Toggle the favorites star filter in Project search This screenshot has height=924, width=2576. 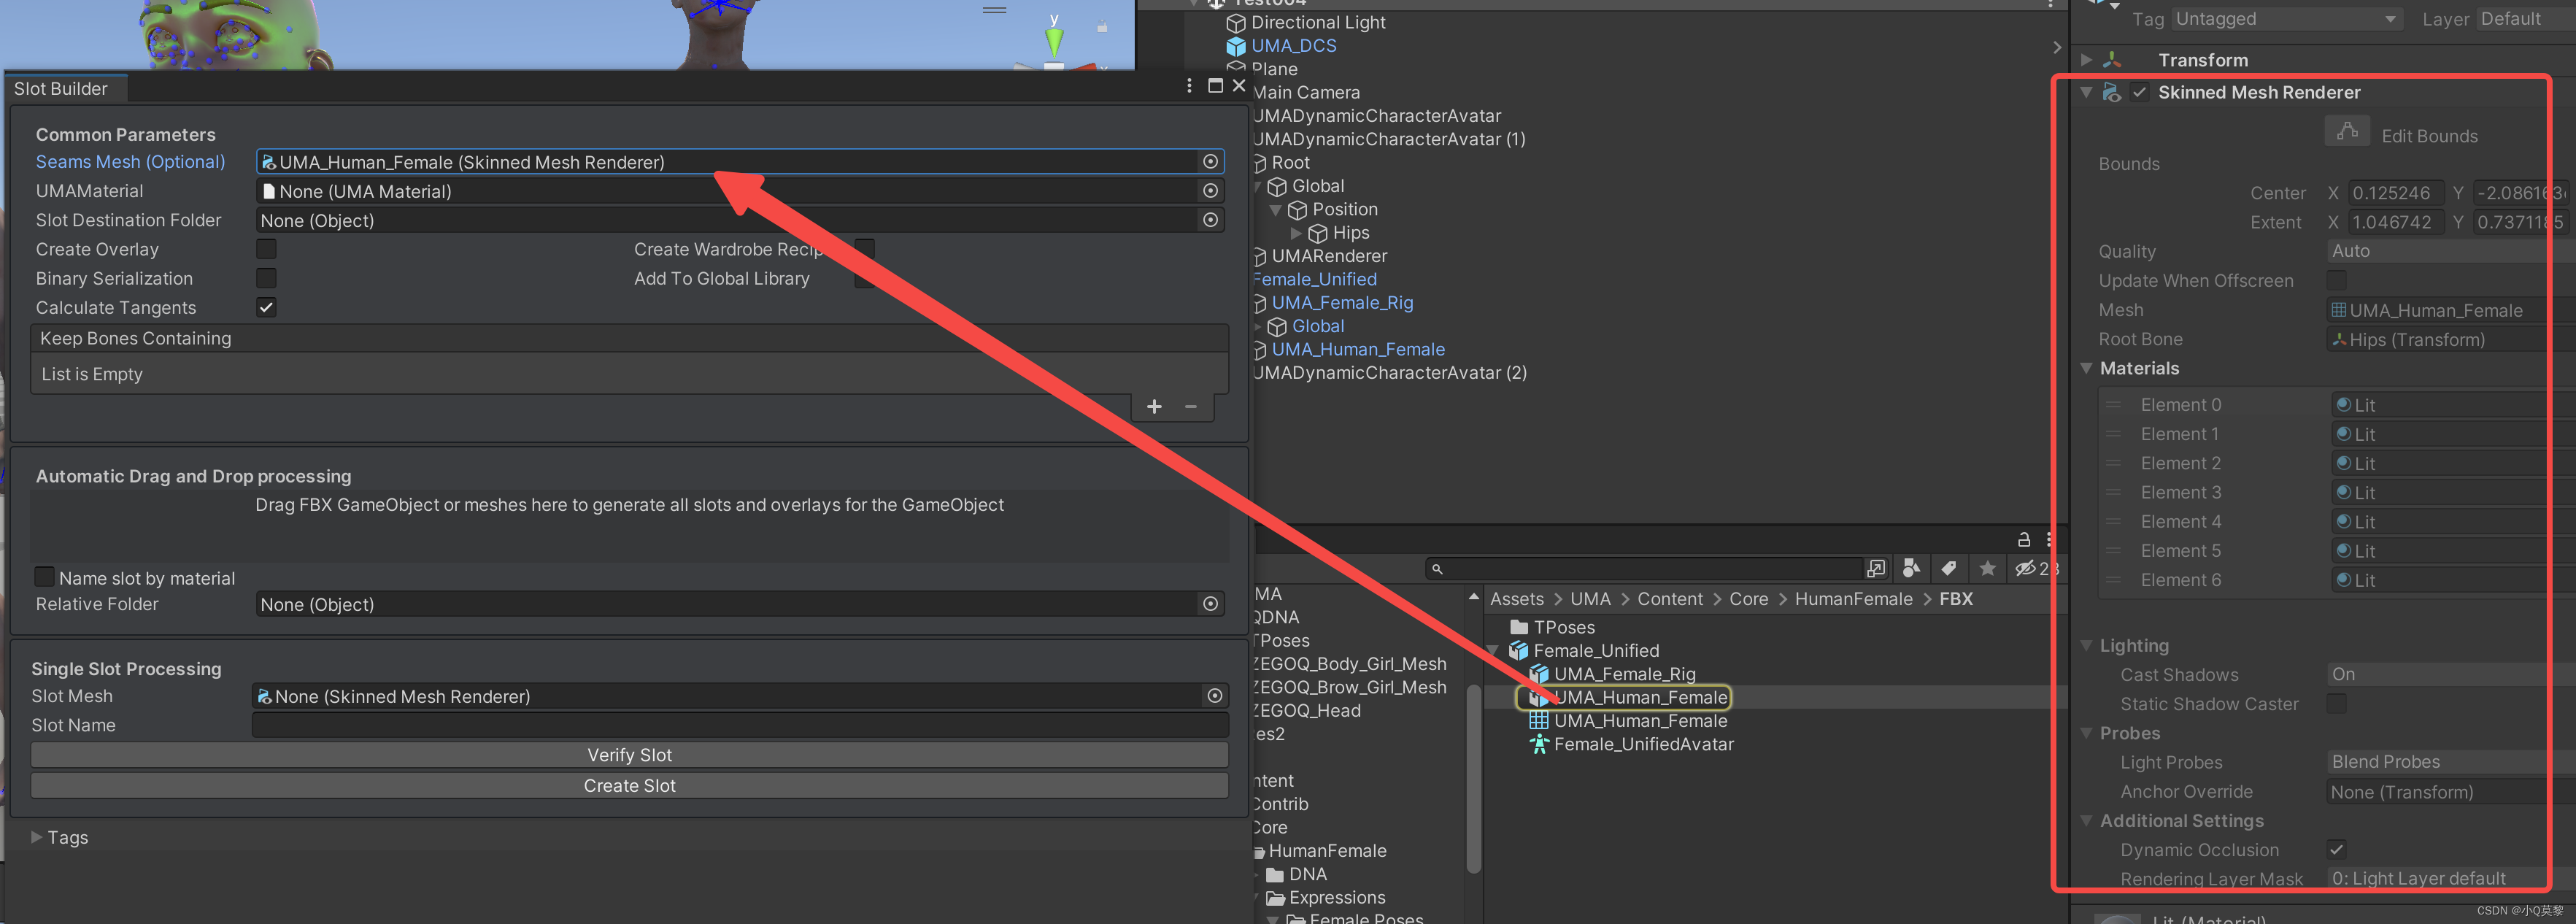1987,568
